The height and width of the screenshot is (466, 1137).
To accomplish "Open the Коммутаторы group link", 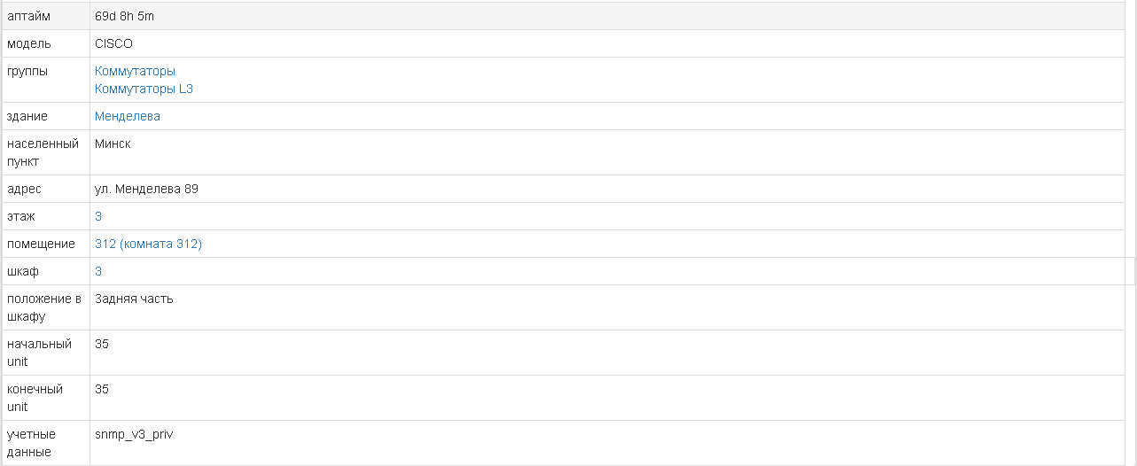I will 135,71.
